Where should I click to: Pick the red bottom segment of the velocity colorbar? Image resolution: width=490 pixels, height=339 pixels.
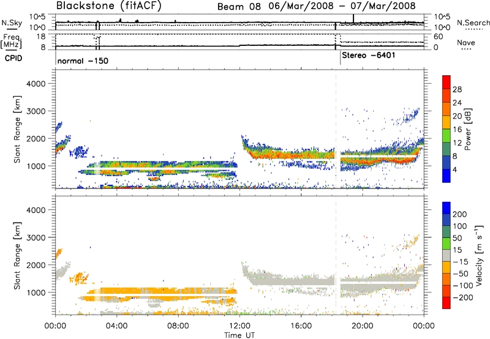pos(447,303)
